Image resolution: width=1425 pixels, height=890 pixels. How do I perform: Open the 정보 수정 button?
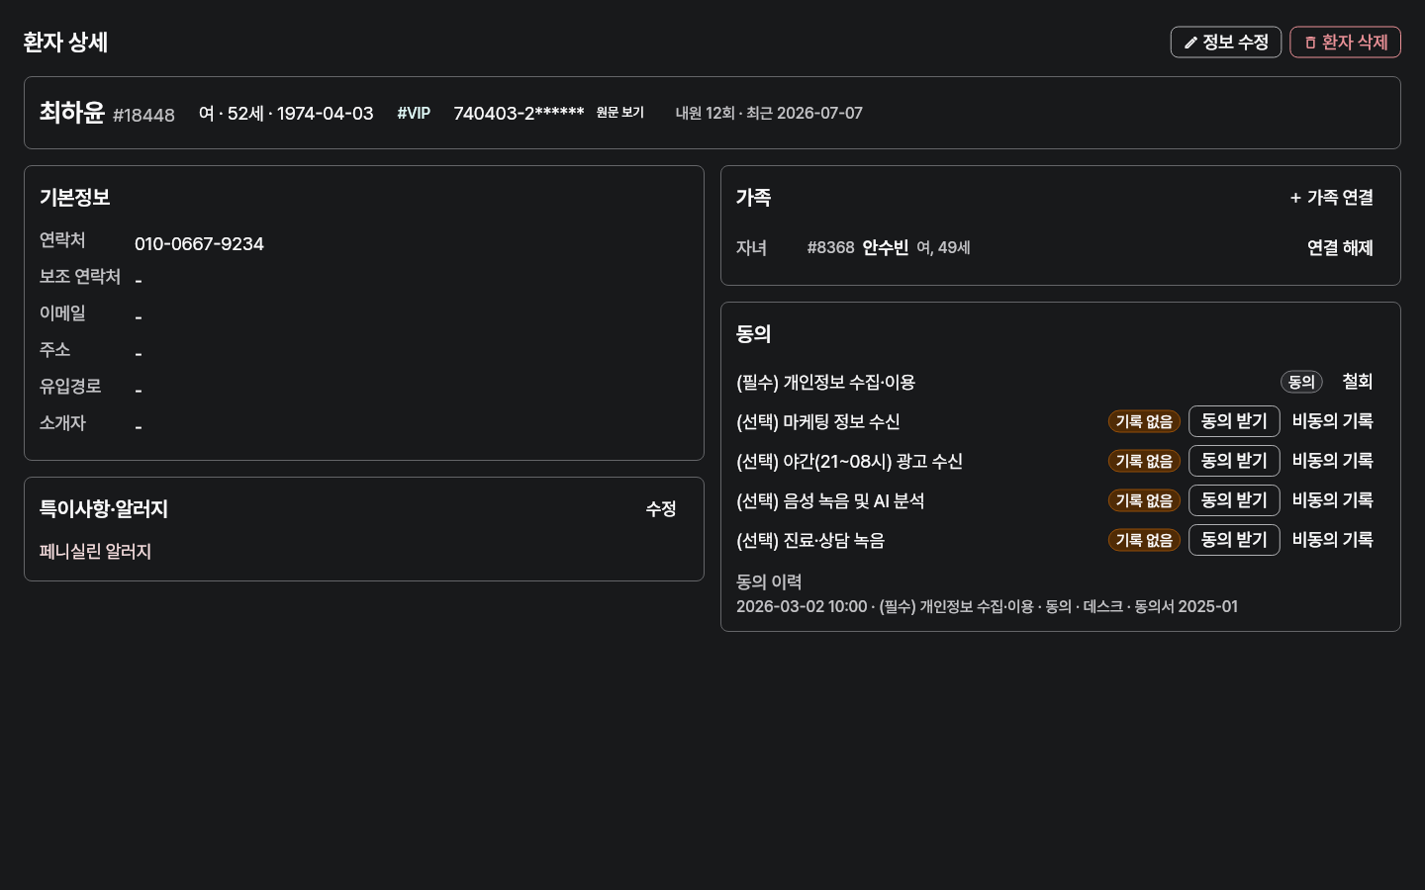coord(1226,43)
